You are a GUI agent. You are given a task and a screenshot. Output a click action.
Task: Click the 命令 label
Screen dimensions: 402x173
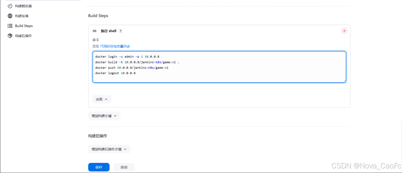coord(96,40)
